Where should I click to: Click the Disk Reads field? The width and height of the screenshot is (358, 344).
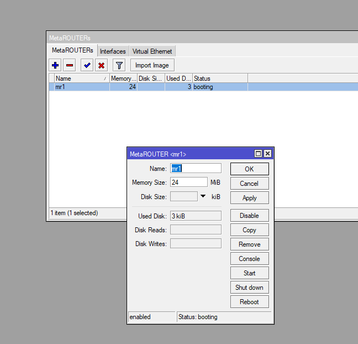coord(196,230)
